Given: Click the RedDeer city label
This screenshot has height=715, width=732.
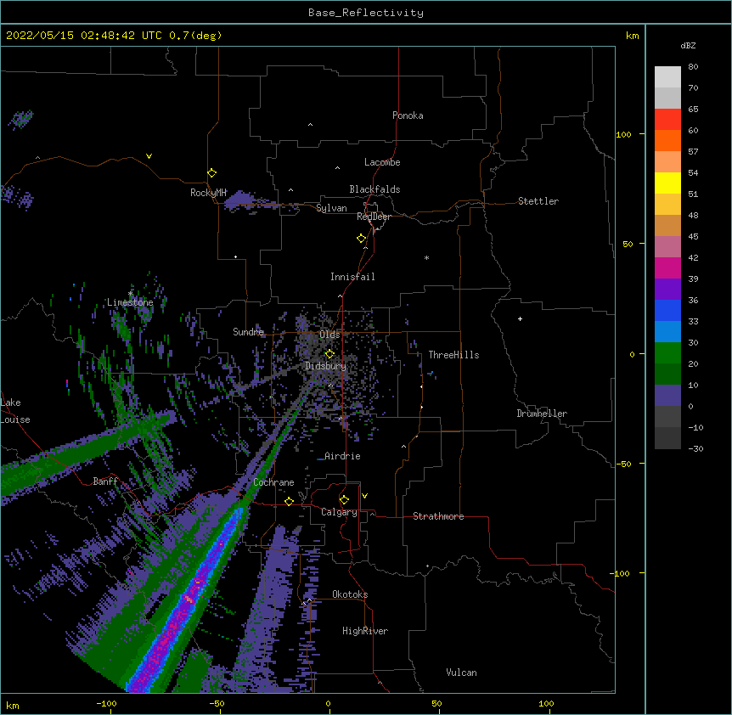Looking at the screenshot, I should click(374, 217).
